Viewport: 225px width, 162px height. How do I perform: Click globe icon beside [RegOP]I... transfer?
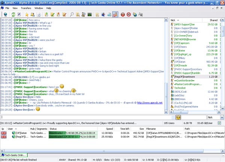click(13, 137)
